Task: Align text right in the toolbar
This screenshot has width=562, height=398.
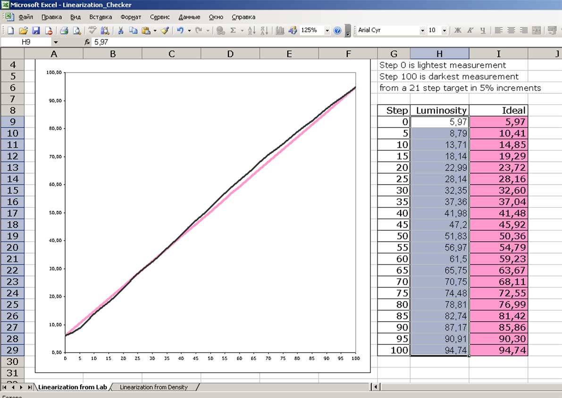Action: click(524, 31)
